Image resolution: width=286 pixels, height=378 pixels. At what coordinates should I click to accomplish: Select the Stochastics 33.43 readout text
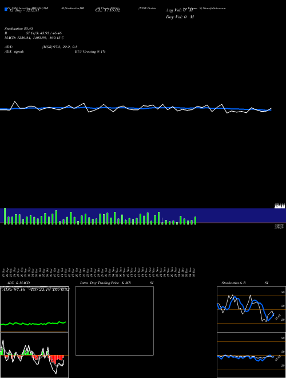[x=18, y=29]
